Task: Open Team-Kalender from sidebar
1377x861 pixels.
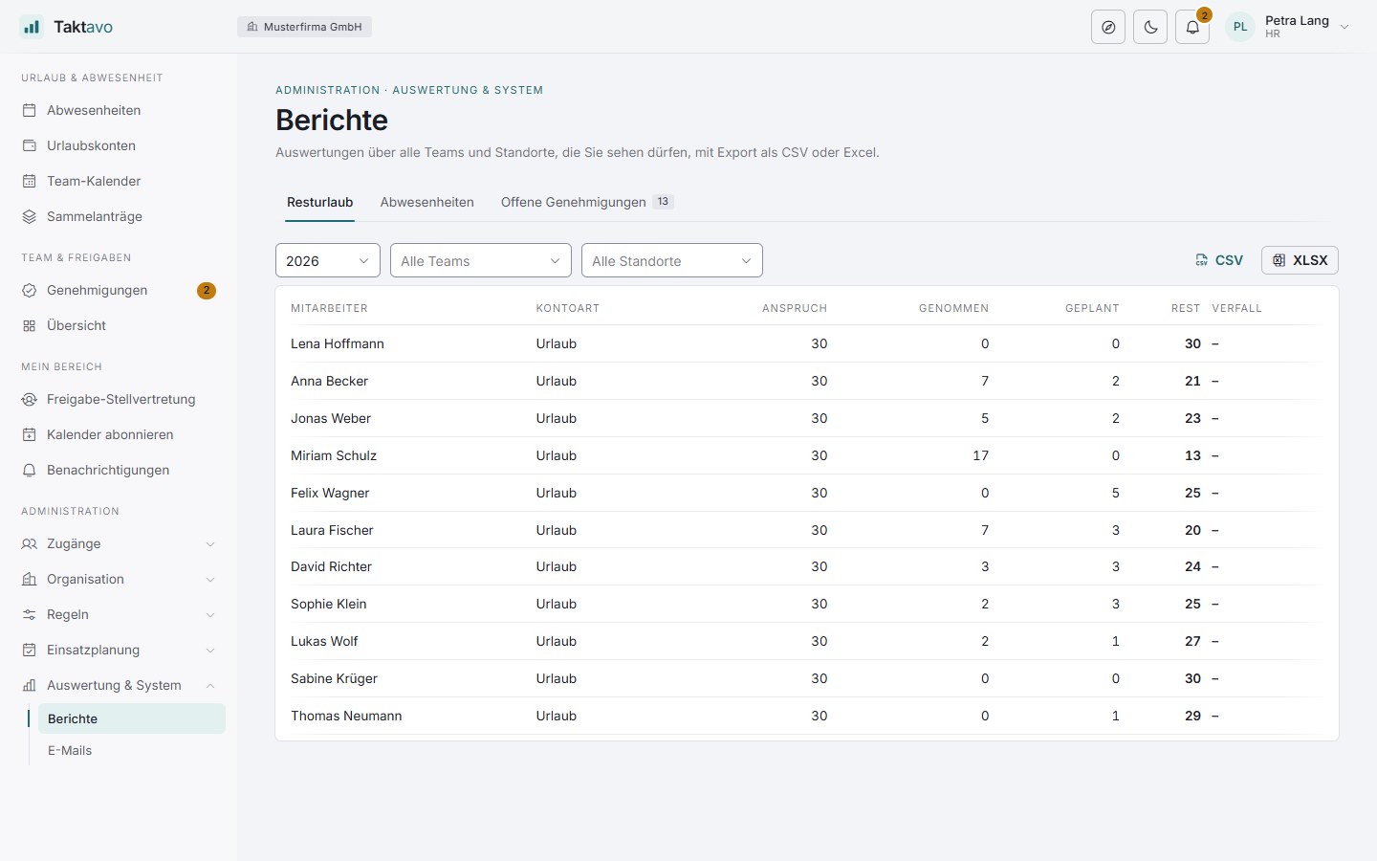Action: tap(119, 181)
